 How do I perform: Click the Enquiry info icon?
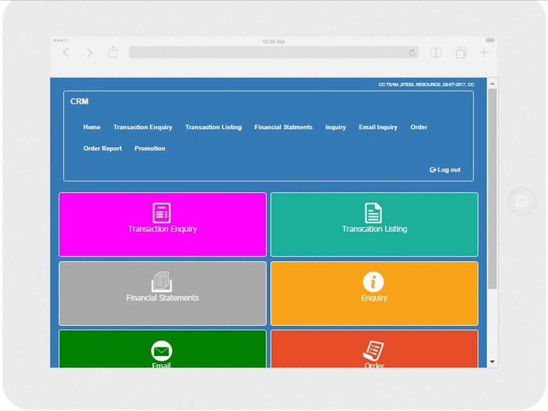pos(373,282)
